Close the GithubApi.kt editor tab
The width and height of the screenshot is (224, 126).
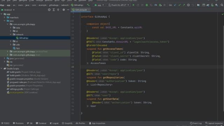(89, 10)
